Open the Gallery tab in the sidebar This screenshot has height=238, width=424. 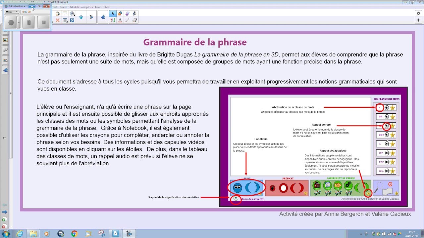point(5,40)
